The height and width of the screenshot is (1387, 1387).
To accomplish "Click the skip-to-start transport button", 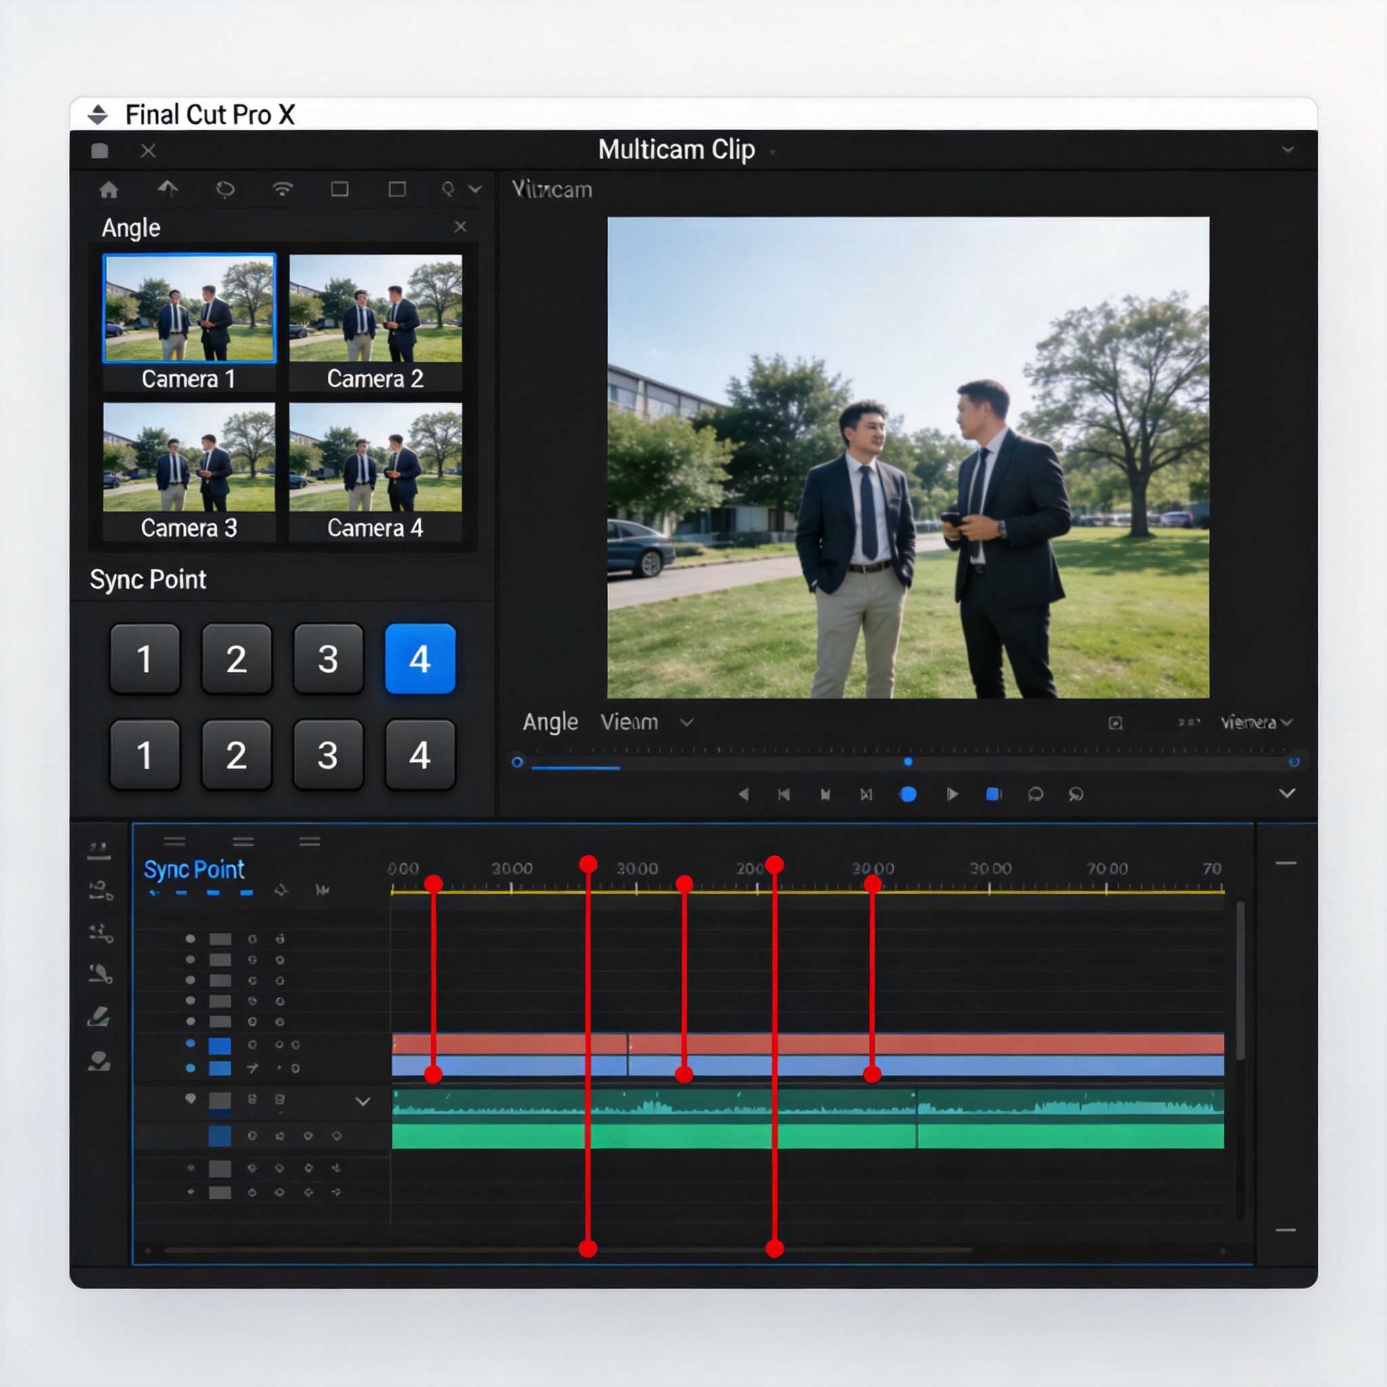I will tap(784, 794).
